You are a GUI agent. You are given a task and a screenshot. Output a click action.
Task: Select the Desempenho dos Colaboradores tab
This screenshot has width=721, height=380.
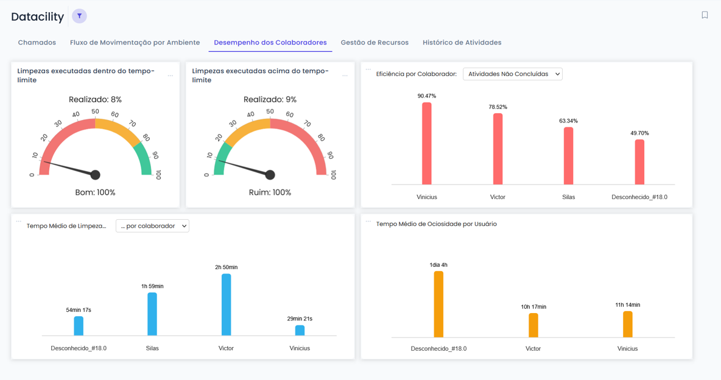click(x=270, y=43)
